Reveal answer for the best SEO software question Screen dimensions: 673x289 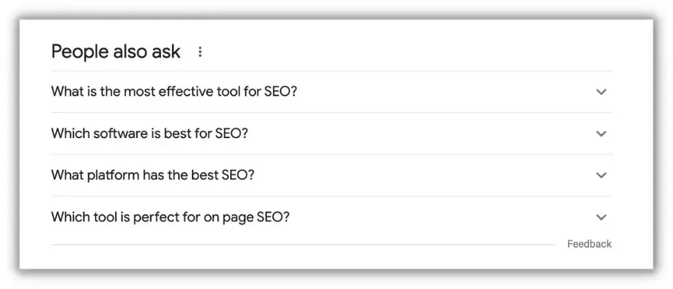[331, 134]
